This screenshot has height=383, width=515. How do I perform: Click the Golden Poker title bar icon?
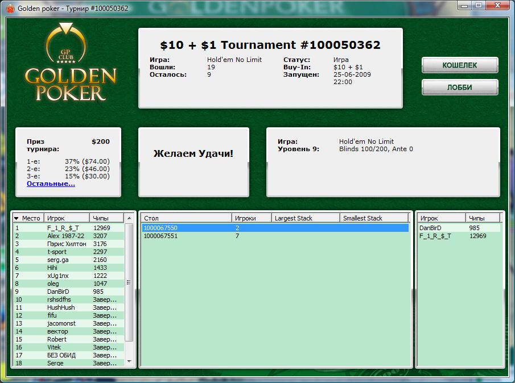tap(10, 8)
